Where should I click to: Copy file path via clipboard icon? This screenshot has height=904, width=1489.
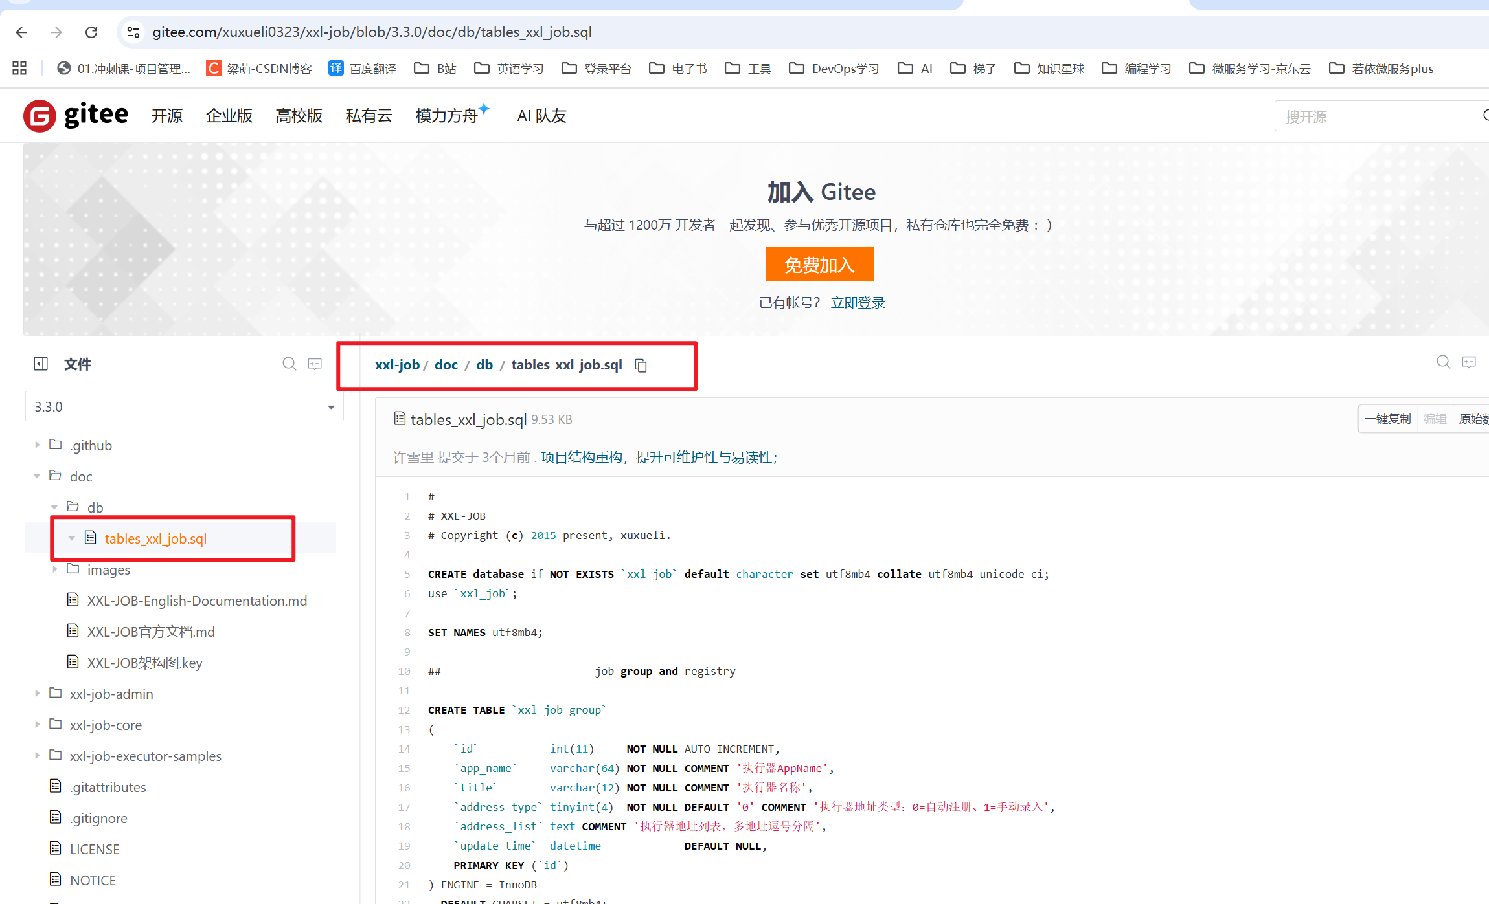click(641, 366)
